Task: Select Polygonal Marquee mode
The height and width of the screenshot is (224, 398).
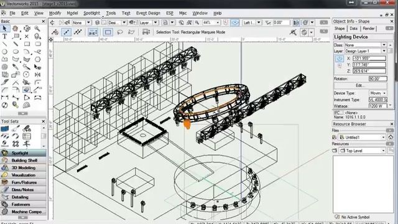Action: pos(131,32)
